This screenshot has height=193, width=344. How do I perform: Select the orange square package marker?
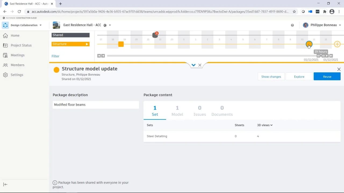point(121,44)
